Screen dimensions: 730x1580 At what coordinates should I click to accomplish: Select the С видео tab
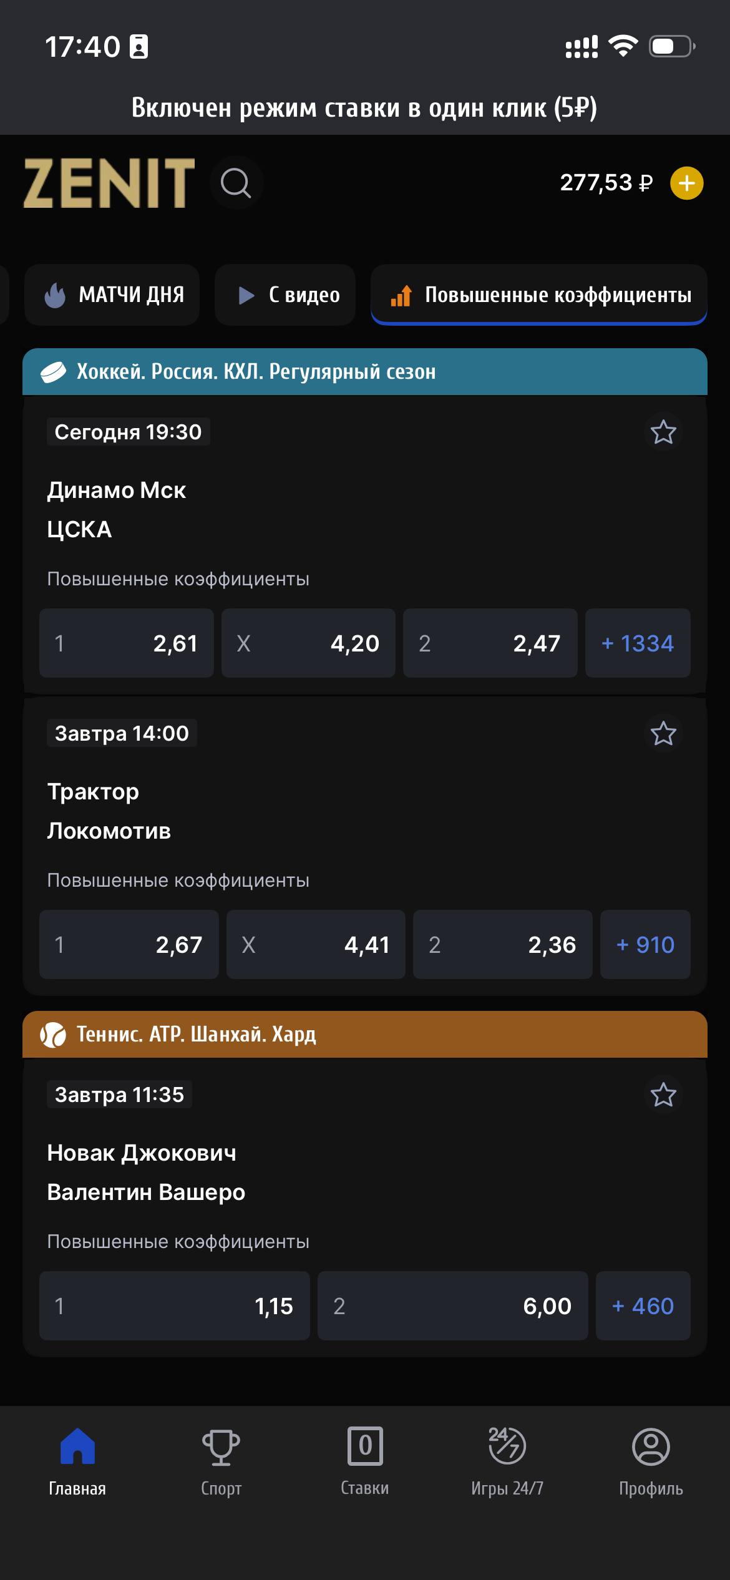pos(285,295)
